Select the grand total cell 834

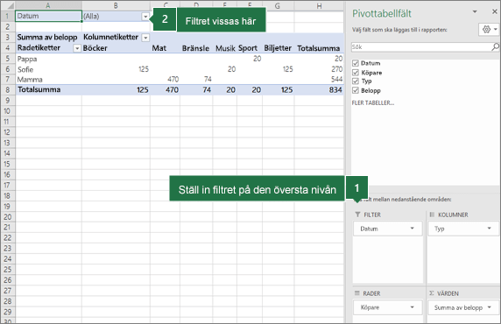(x=319, y=90)
